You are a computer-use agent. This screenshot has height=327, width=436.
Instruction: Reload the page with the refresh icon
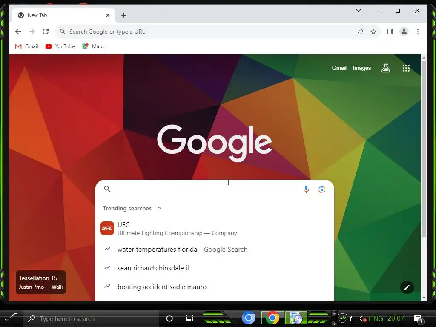point(46,32)
